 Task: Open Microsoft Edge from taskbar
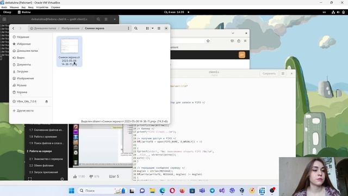(x=162, y=191)
